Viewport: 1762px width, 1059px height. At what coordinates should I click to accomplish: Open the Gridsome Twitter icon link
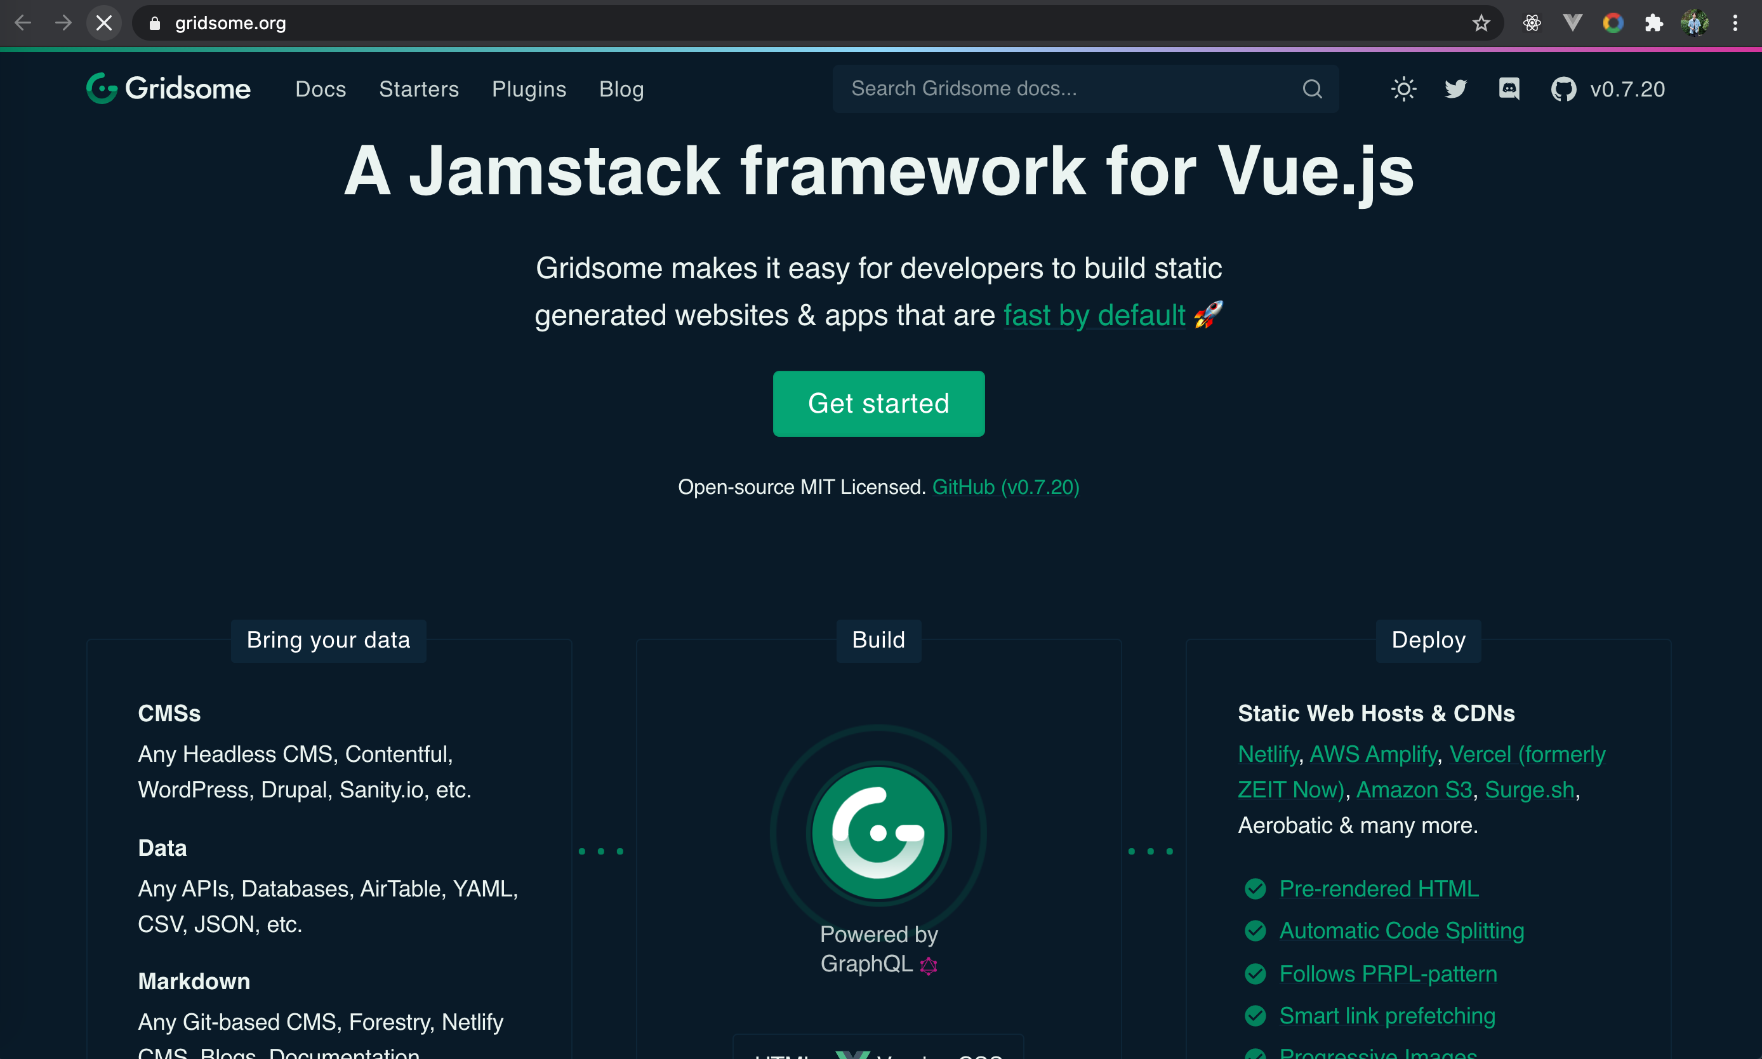pos(1455,89)
